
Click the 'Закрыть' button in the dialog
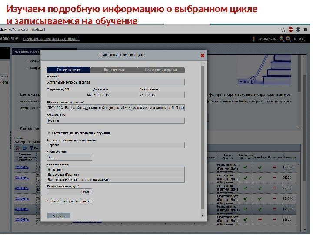(59, 216)
